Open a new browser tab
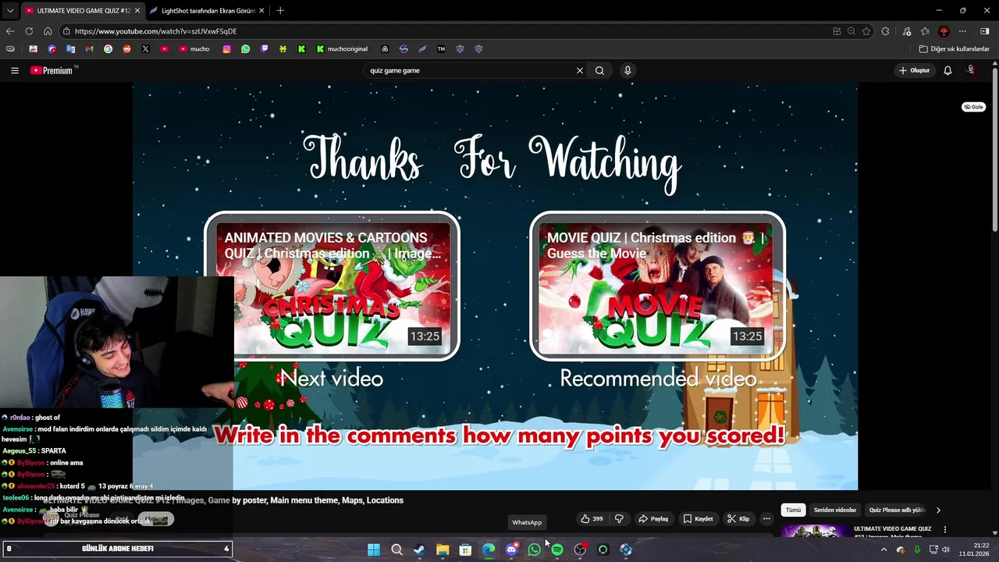The width and height of the screenshot is (999, 562). point(280,11)
